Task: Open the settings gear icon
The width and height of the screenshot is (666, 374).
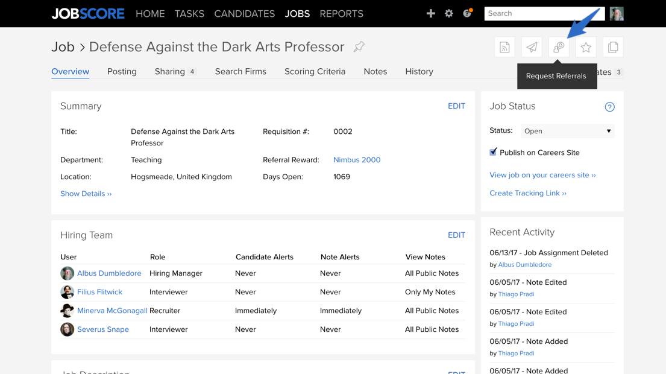Action: [449, 14]
